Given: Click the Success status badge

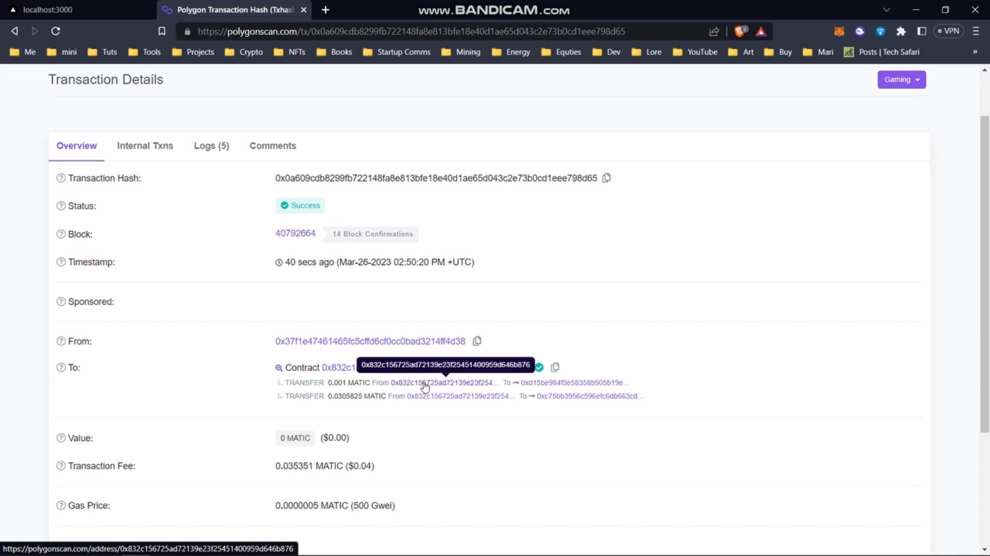Looking at the screenshot, I should point(300,205).
